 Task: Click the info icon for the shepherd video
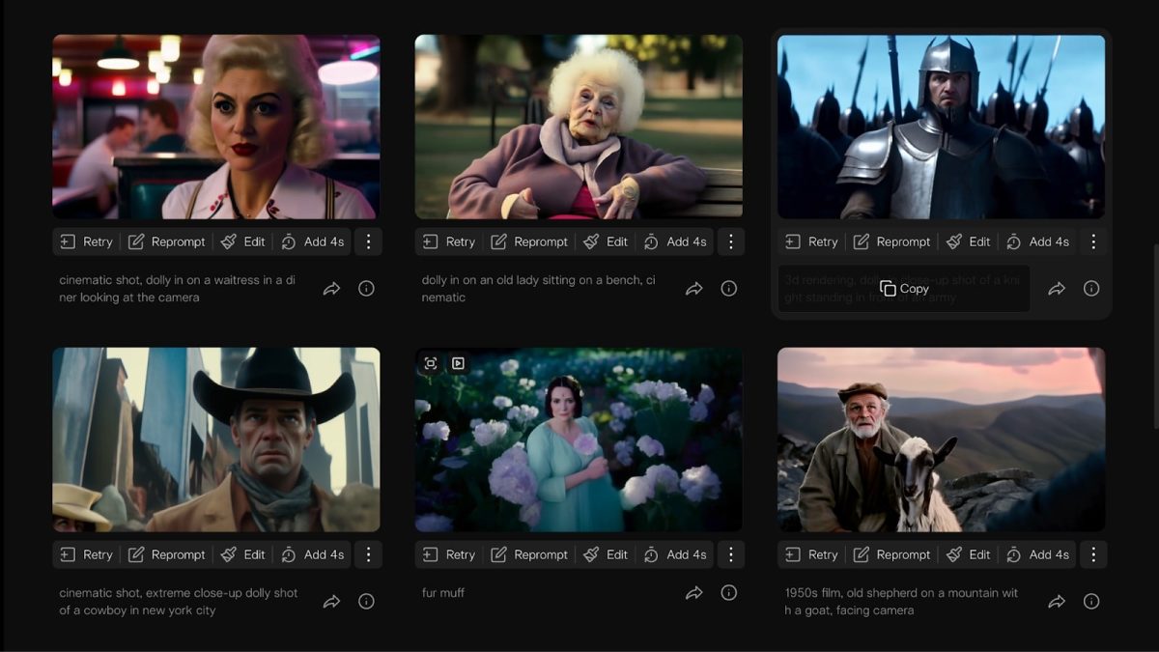coord(1091,602)
